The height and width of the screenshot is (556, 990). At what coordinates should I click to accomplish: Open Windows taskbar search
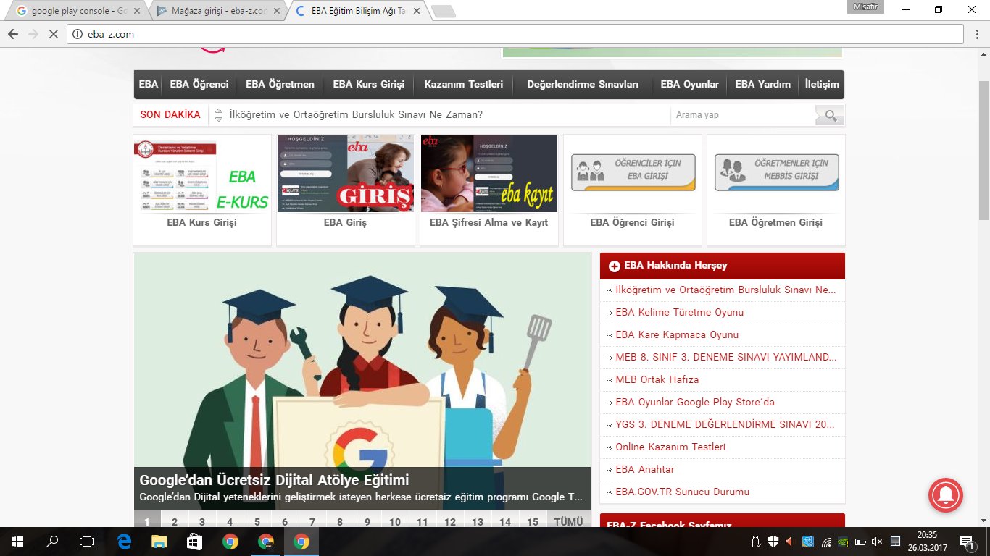click(x=52, y=542)
